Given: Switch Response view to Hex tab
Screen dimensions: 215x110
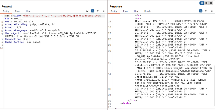Looking at the screenshot, I should coord(136,11).
